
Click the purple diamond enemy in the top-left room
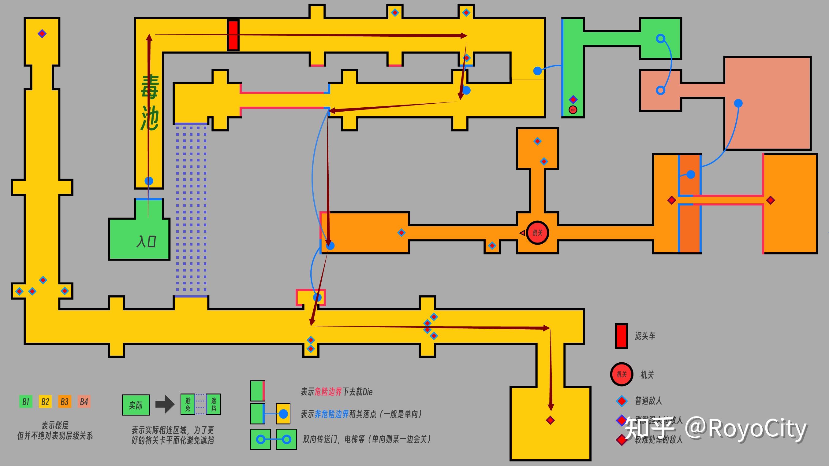click(42, 33)
